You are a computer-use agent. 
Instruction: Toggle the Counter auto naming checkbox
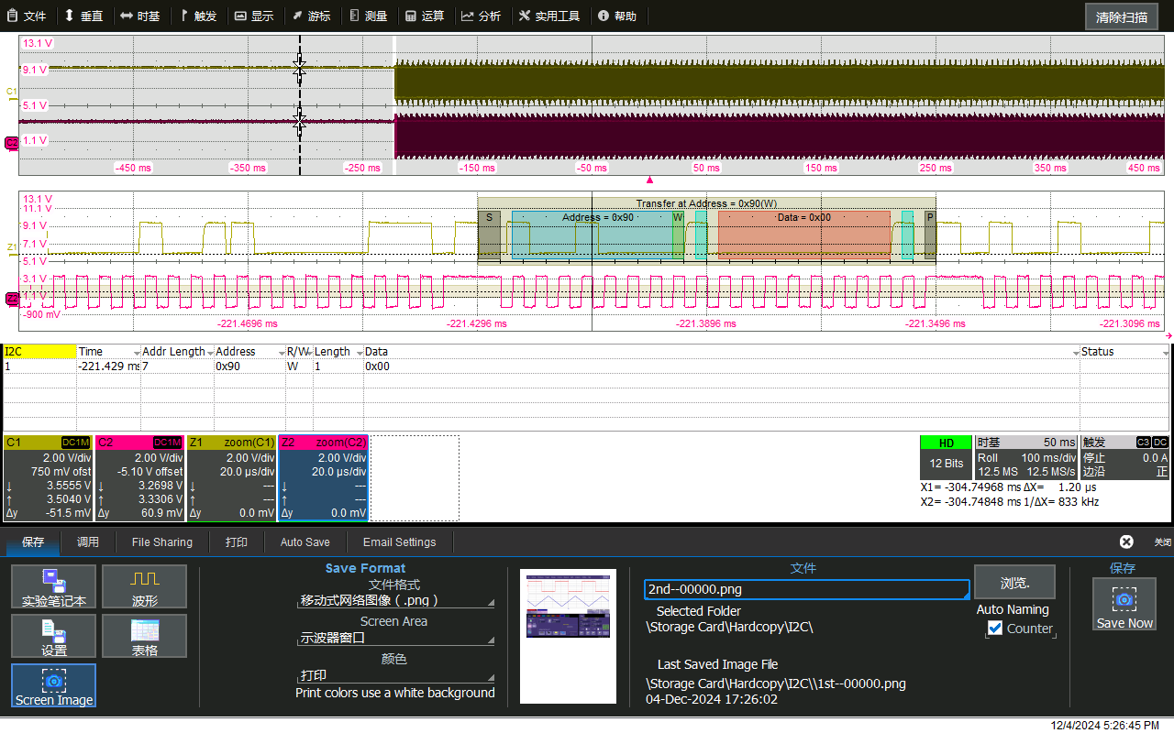(995, 629)
